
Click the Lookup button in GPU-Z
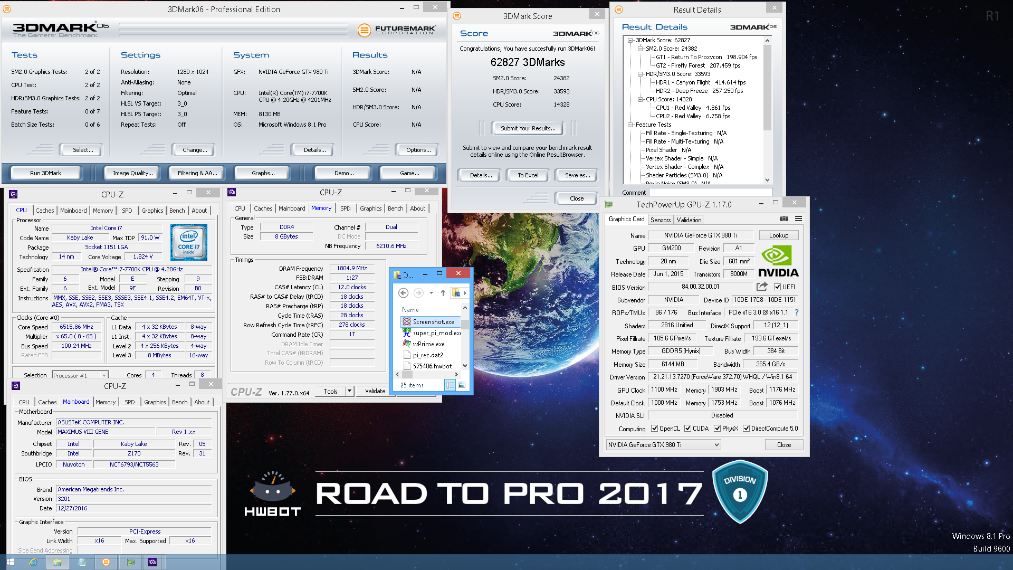click(x=779, y=235)
